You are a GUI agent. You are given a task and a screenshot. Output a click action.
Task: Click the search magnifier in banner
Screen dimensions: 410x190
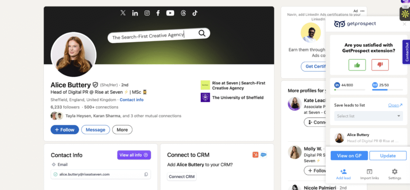202,33
